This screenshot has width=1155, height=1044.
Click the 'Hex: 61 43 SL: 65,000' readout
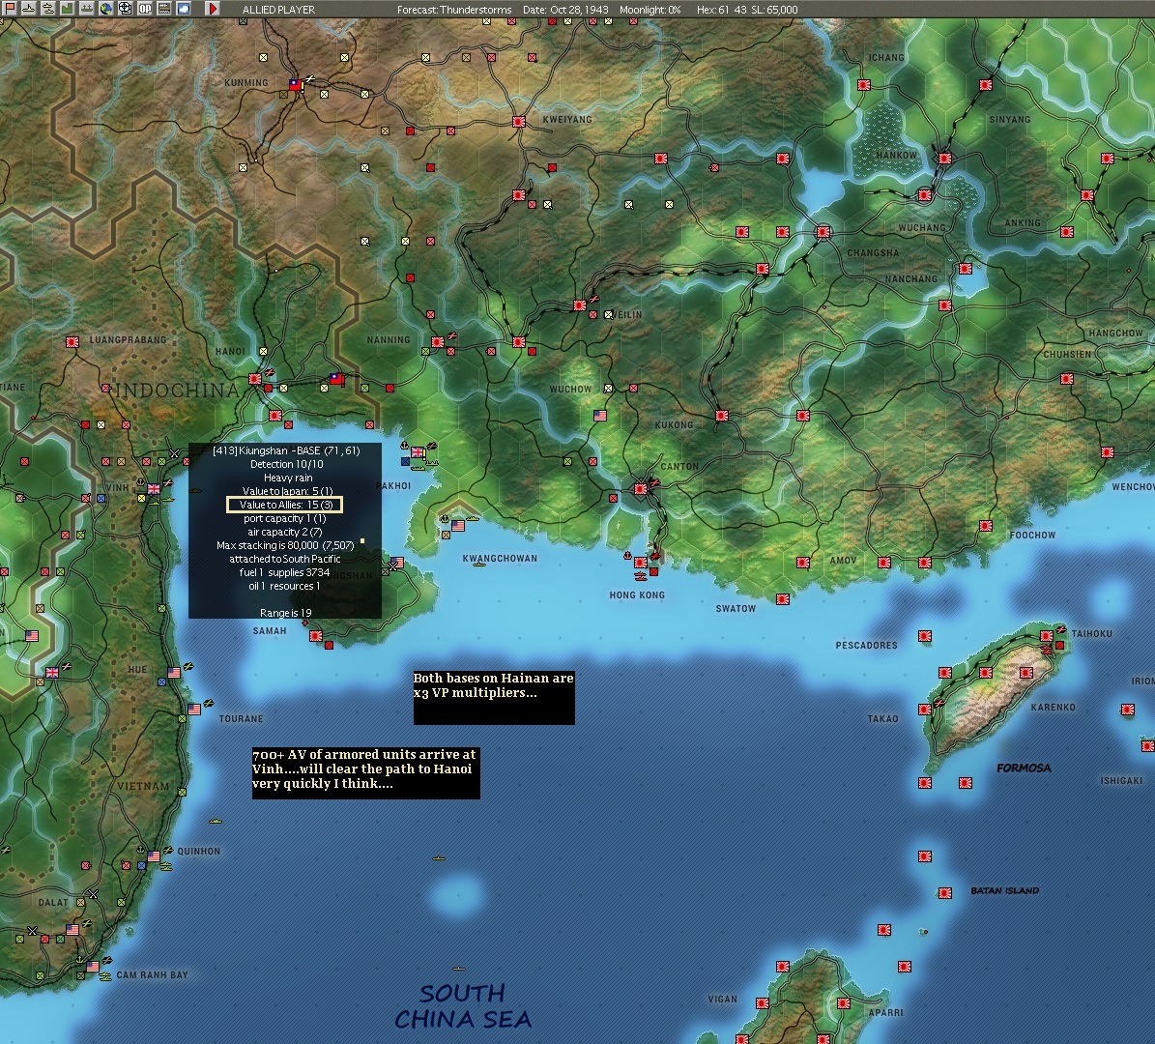[747, 10]
